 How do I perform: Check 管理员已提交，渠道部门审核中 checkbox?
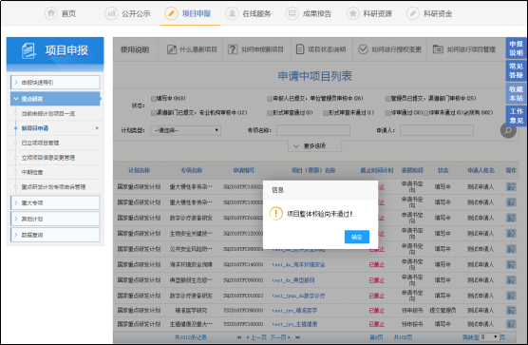[x=387, y=99]
